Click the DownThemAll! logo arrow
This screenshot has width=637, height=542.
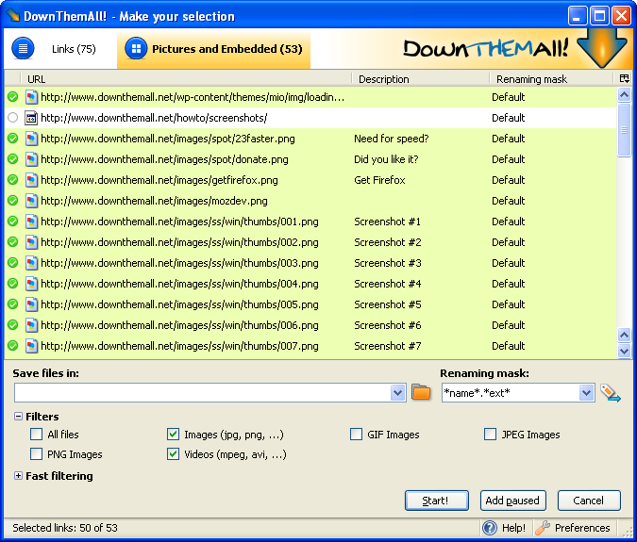pos(602,48)
